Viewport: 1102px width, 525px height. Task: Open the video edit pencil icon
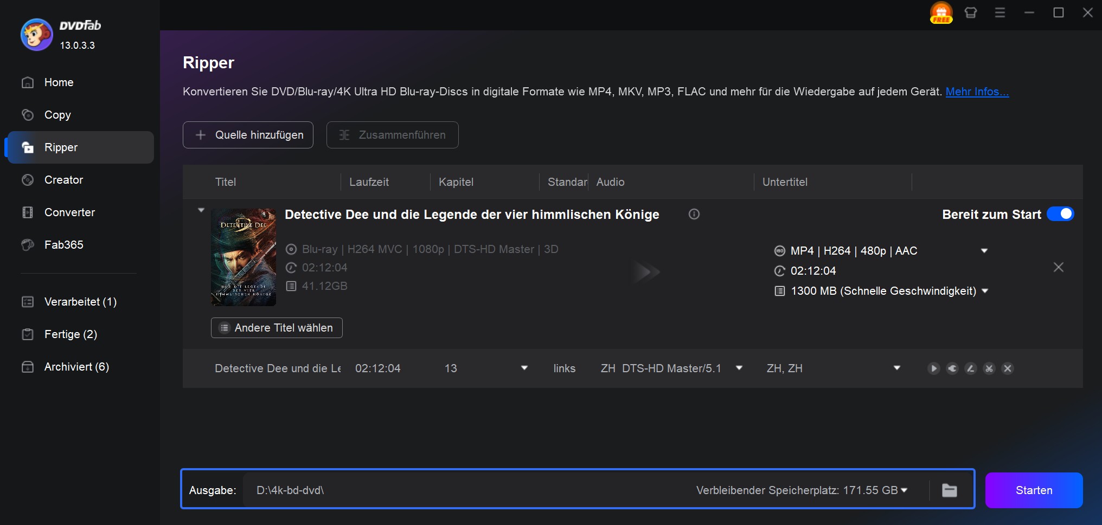[970, 368]
